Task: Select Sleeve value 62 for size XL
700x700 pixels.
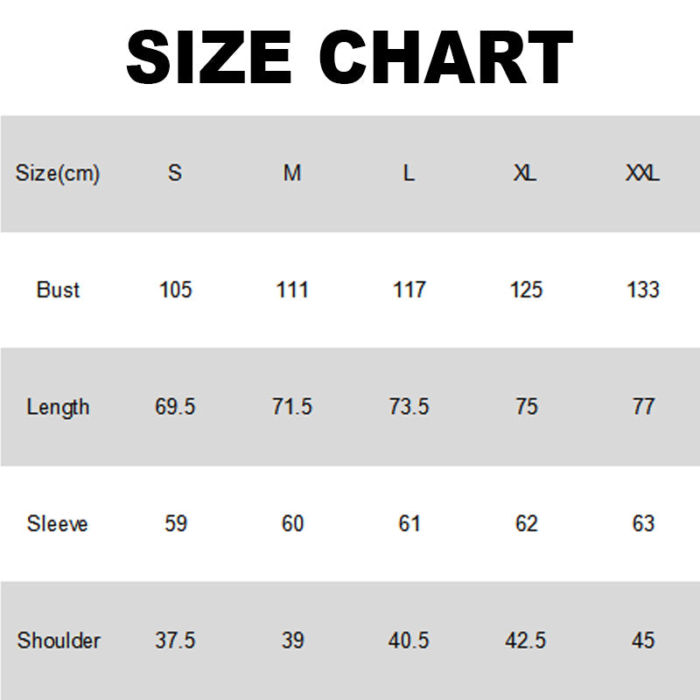Action: point(526,523)
